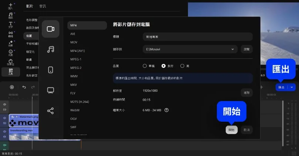Click the 取消 cancel button

(246, 130)
